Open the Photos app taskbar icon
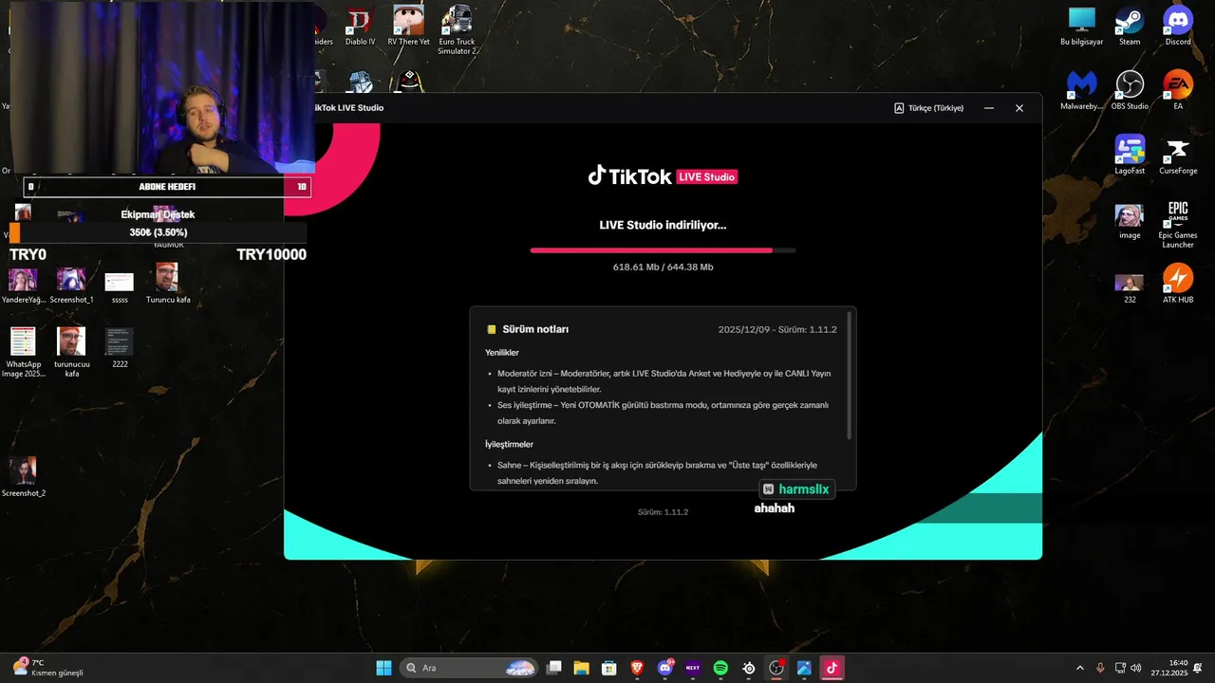The width and height of the screenshot is (1215, 683). click(x=804, y=668)
